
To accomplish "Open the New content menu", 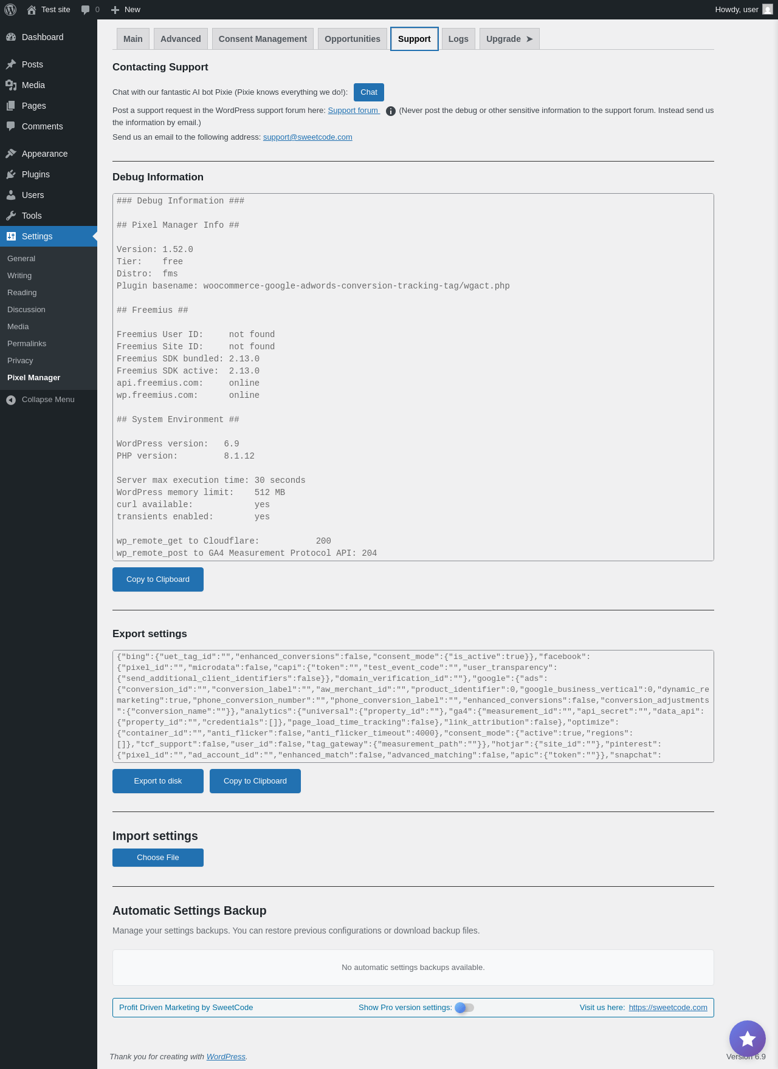I will (126, 10).
